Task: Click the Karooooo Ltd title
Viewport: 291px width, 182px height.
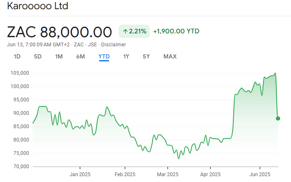Action: pyautogui.click(x=38, y=6)
